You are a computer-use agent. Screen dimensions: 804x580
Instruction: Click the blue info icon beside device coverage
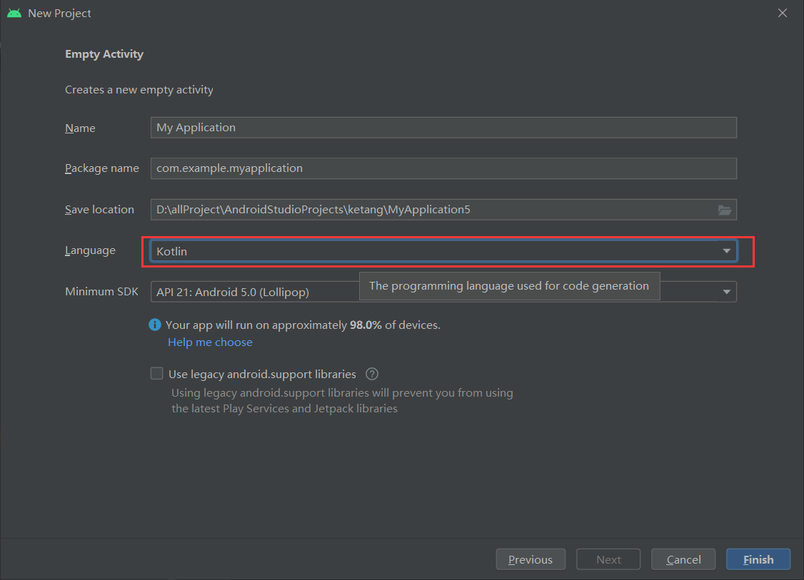(x=155, y=325)
